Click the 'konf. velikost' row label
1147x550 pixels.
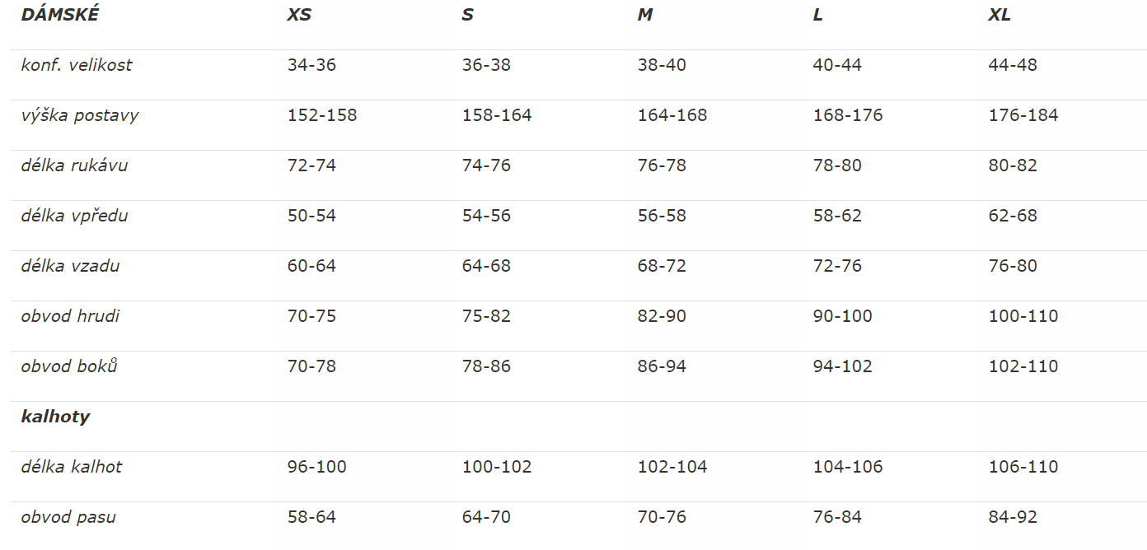(77, 65)
